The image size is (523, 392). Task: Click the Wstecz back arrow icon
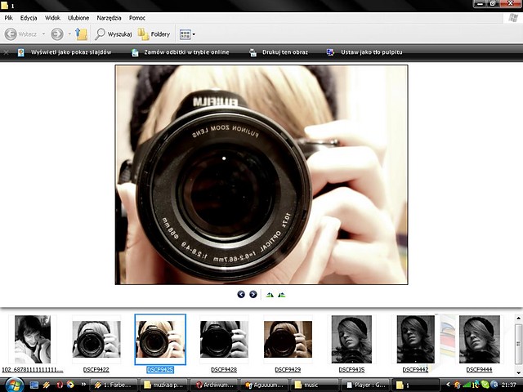tap(11, 34)
